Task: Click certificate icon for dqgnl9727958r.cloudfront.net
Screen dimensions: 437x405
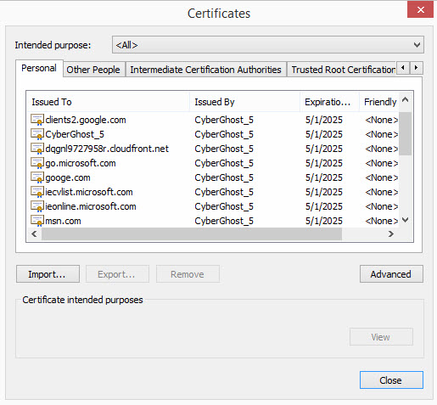Action: coord(37,149)
